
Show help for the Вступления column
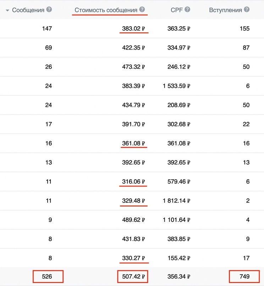pyautogui.click(x=247, y=10)
